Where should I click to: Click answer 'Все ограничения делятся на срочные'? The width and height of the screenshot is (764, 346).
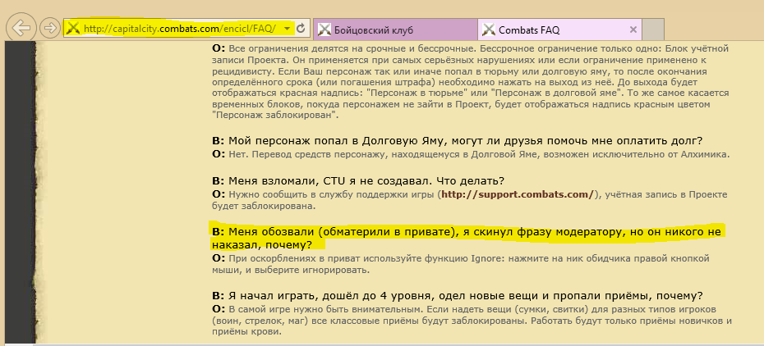tap(471, 82)
